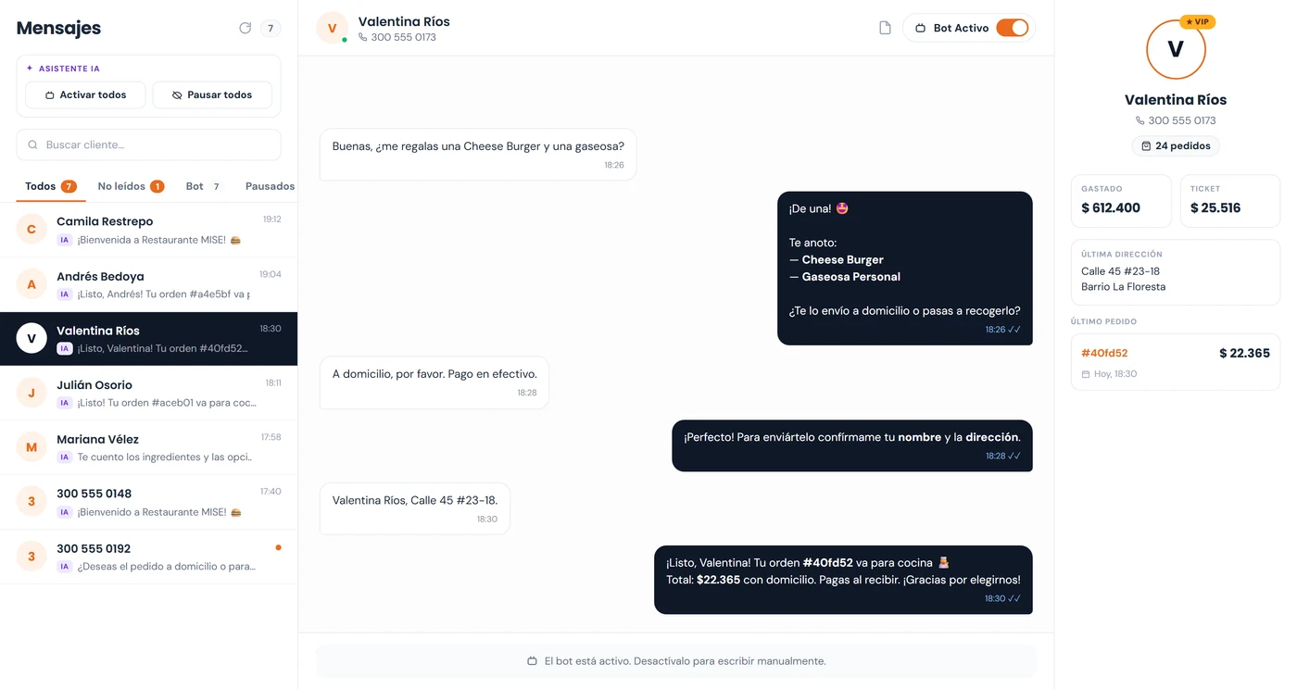Screen dimensions: 1297x689
Task: Focus the Buscar cliente search field
Action: click(x=148, y=144)
